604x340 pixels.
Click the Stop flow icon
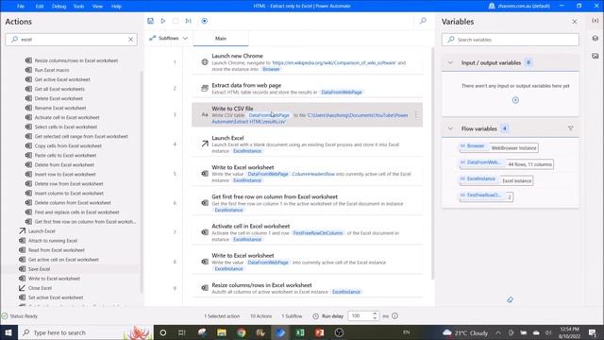[176, 21]
